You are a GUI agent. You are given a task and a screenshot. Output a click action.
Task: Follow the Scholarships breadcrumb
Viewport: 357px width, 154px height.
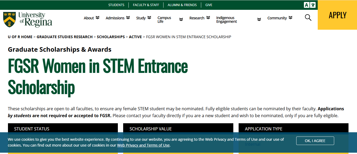coord(111,37)
